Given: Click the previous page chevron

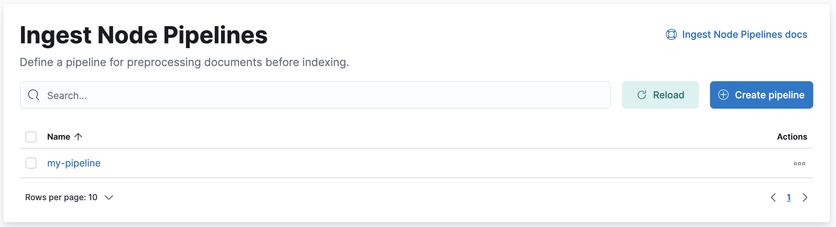Looking at the screenshot, I should [773, 197].
